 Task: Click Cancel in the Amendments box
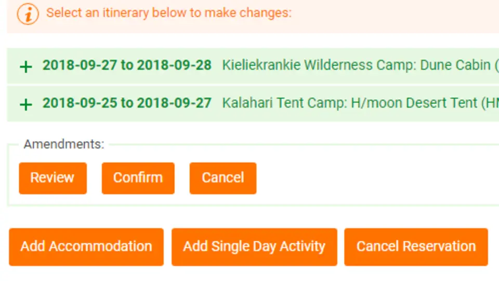pos(223,178)
